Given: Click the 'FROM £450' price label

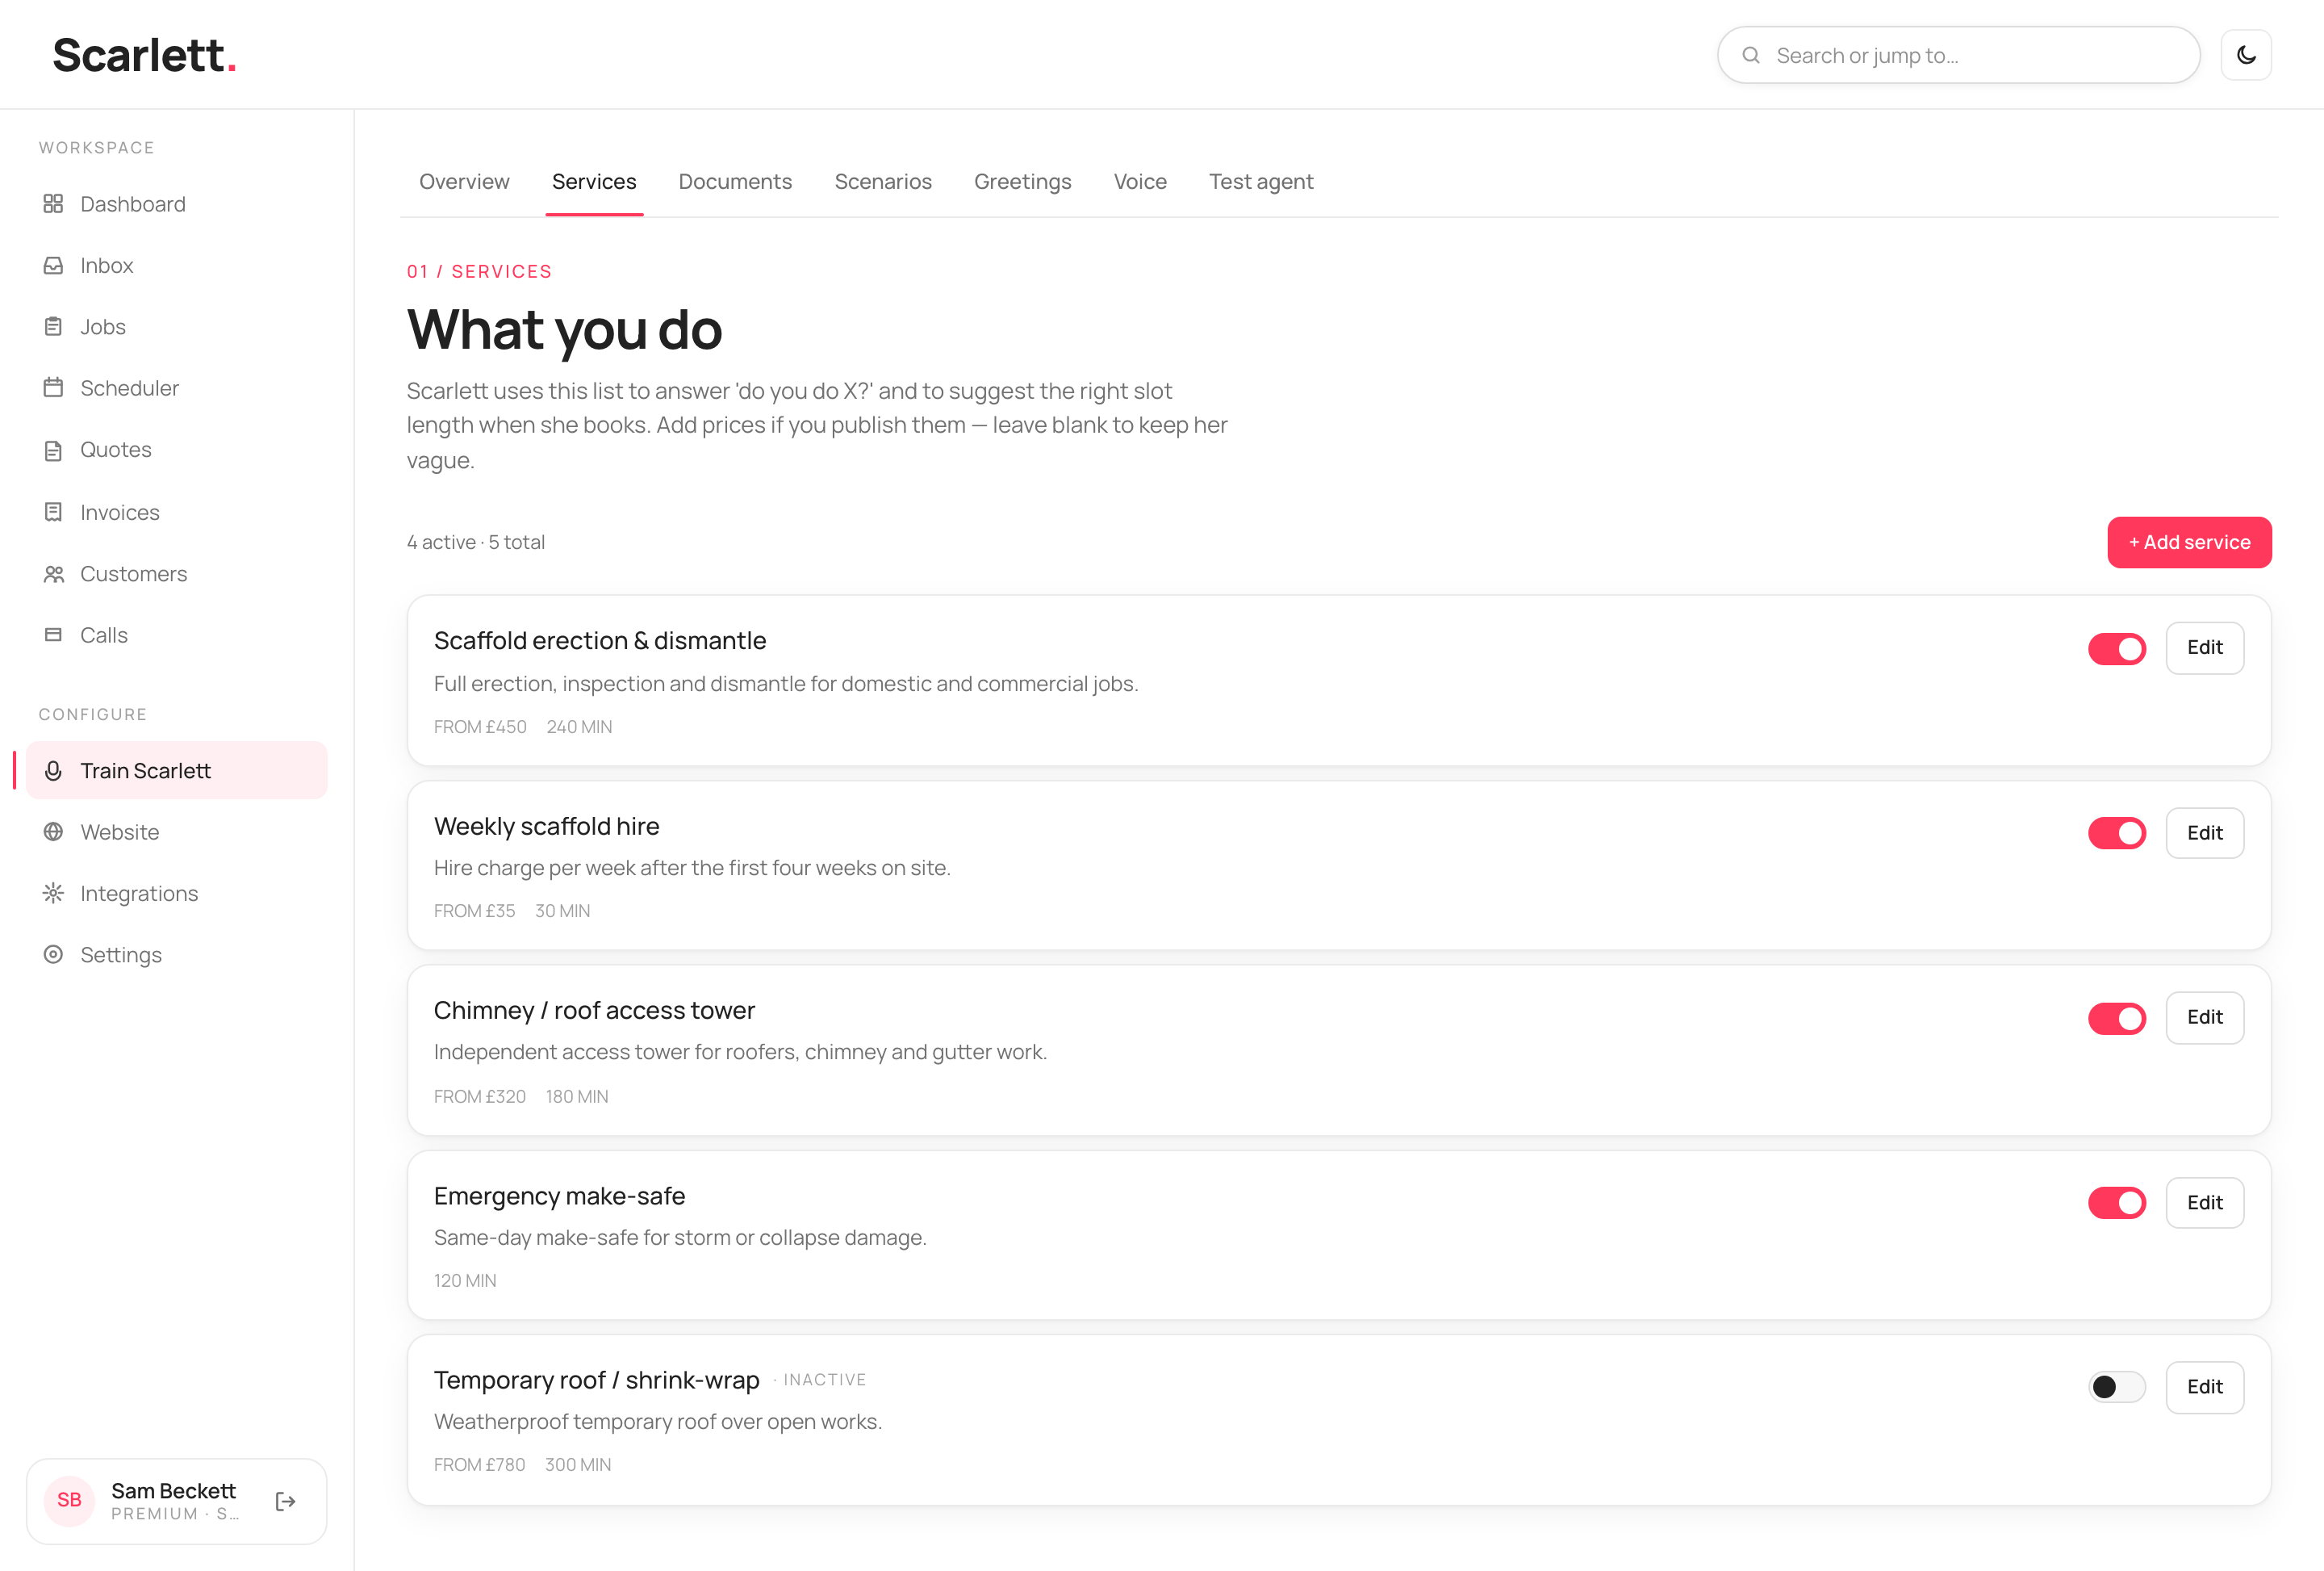Looking at the screenshot, I should [x=480, y=727].
